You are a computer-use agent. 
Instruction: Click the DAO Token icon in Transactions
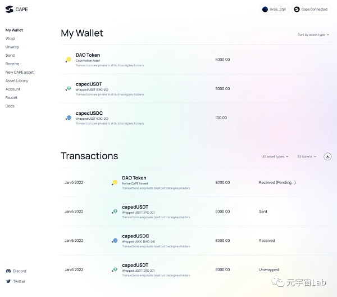click(x=115, y=182)
